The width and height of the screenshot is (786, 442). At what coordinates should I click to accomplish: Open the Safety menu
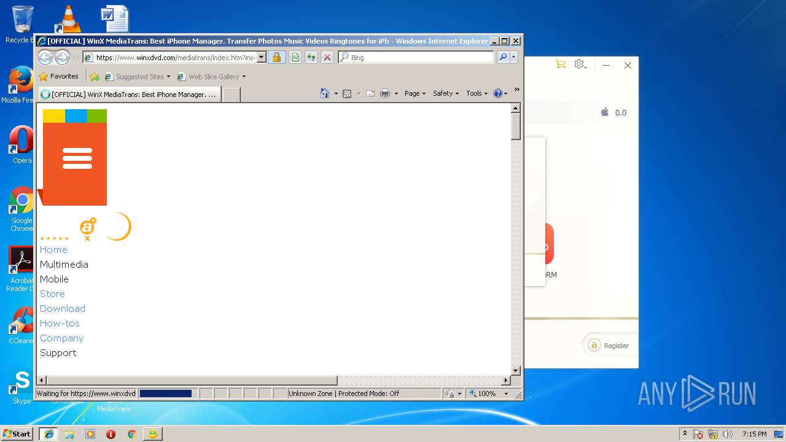[x=446, y=93]
